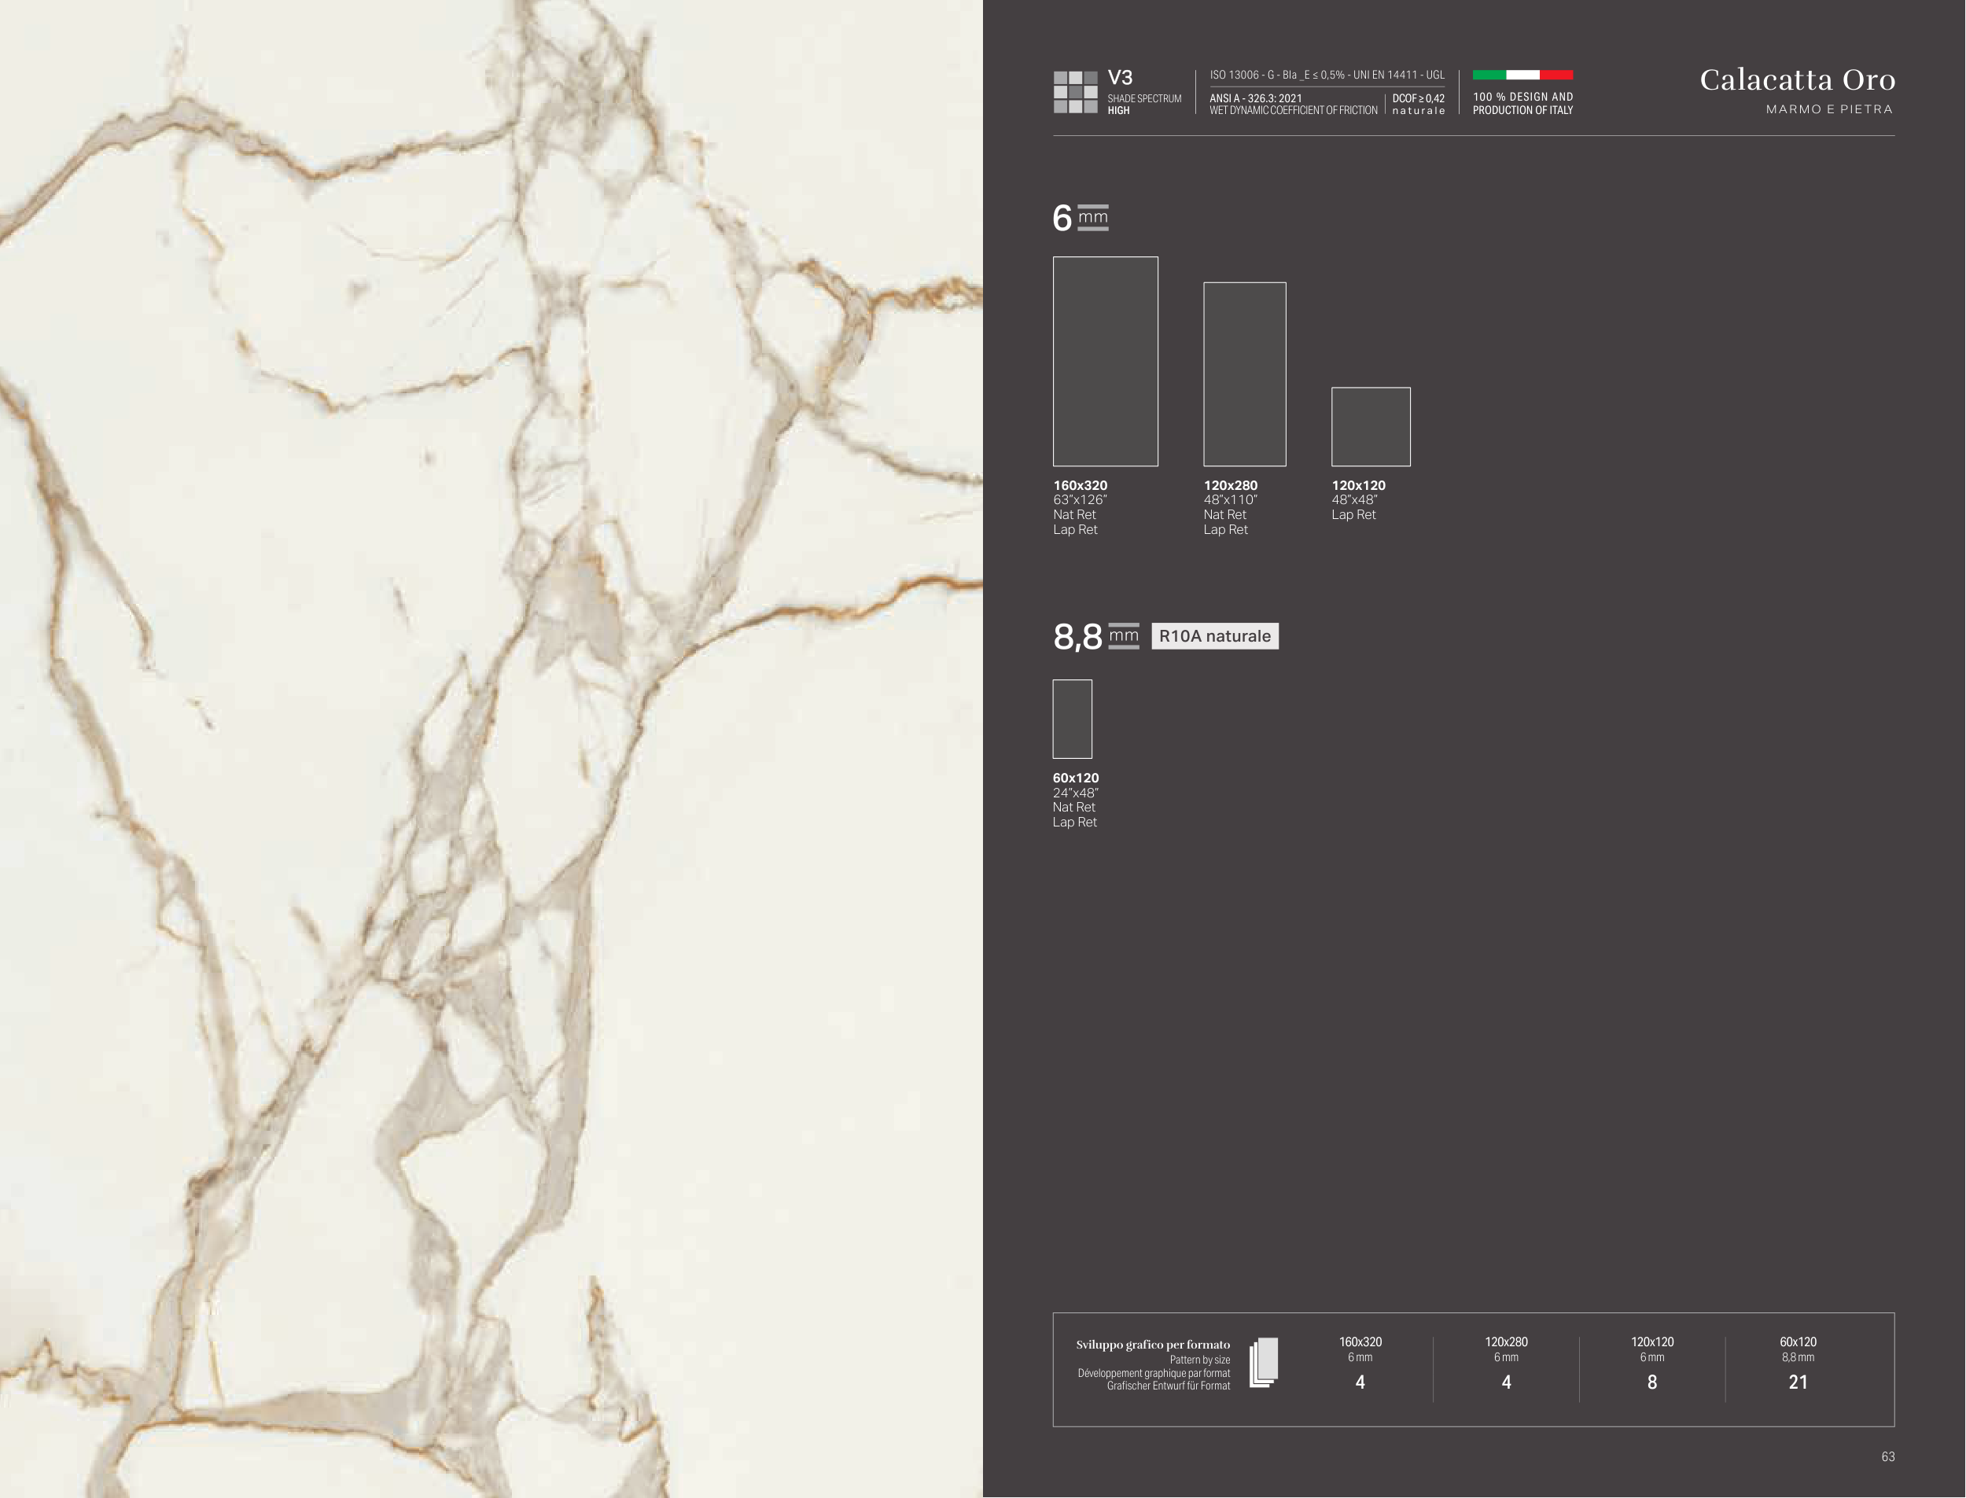The image size is (1966, 1498).
Task: Select the 160x320 slab outline
Action: click(1105, 361)
